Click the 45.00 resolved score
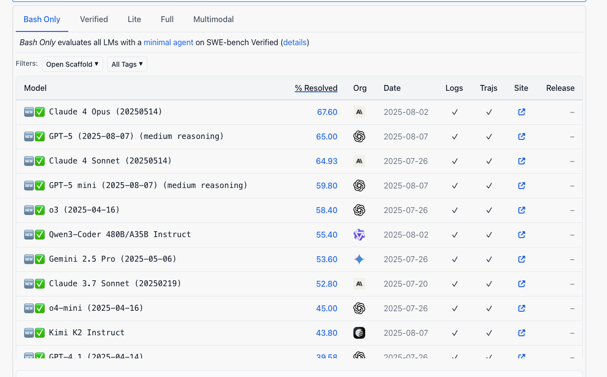 pyautogui.click(x=327, y=309)
